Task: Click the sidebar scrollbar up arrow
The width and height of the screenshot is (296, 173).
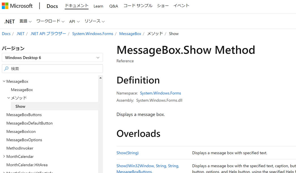Action: point(101,78)
